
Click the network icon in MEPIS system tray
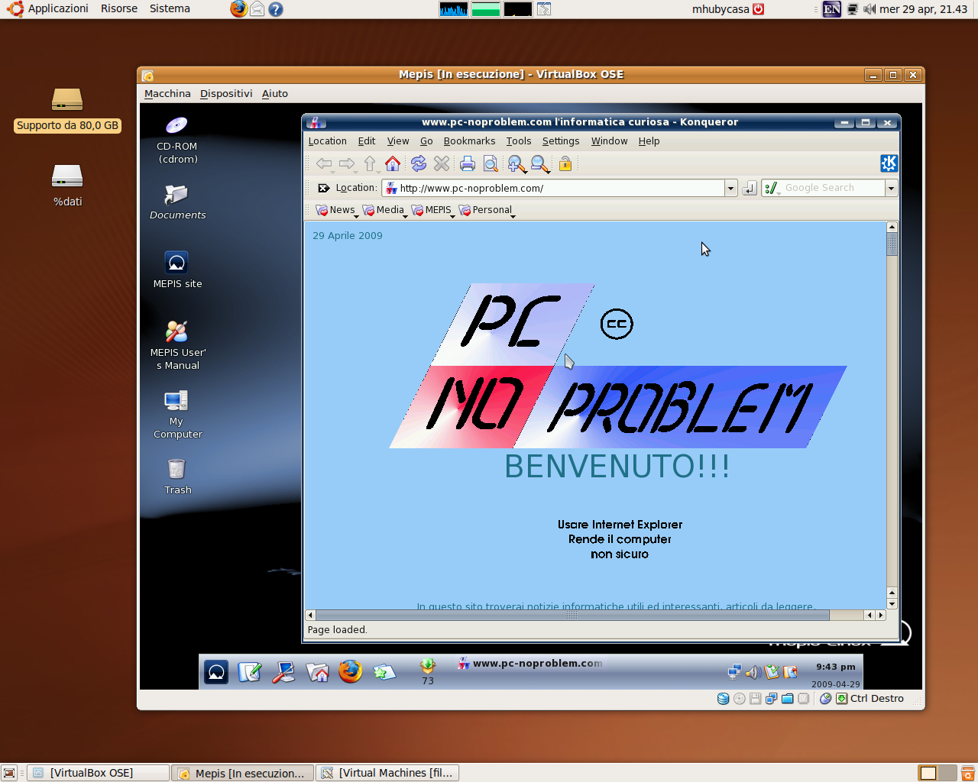[734, 672]
